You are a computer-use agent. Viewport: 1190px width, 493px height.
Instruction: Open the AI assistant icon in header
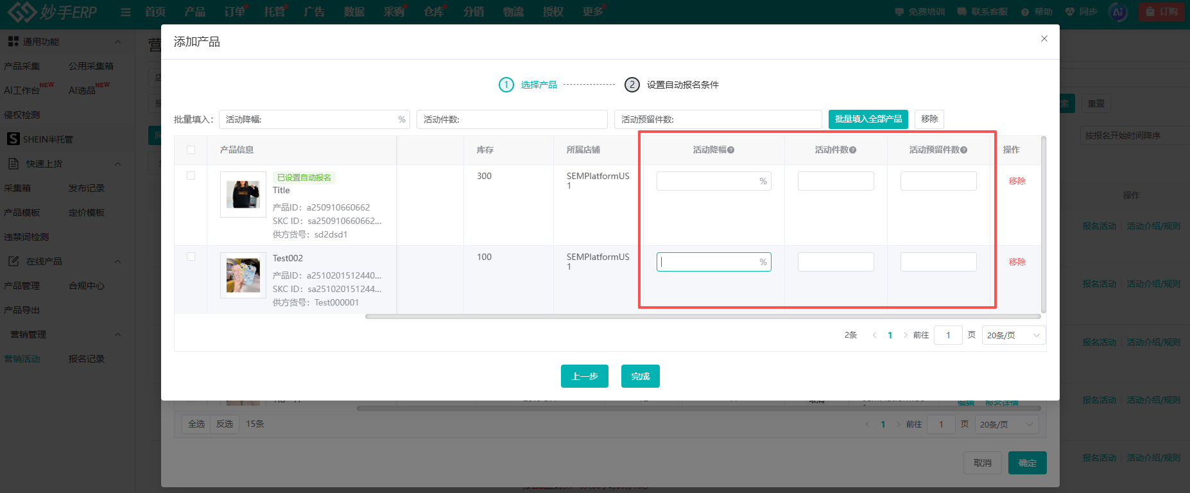[x=1118, y=12]
